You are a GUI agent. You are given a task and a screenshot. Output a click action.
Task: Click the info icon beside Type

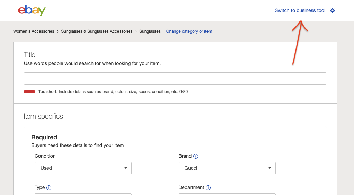[49, 188]
